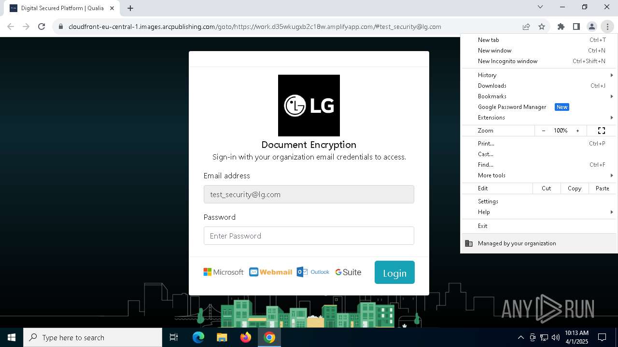Launch Microsoft Edge from taskbar
Viewport: 618px width, 347px height.
pyautogui.click(x=198, y=337)
